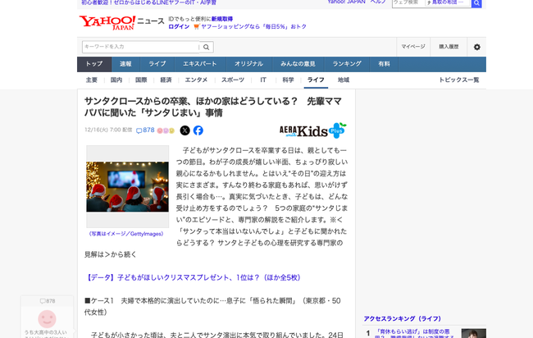533x338 pixels.
Task: Focus the キーワードを入力 search field
Action: pyautogui.click(x=141, y=47)
